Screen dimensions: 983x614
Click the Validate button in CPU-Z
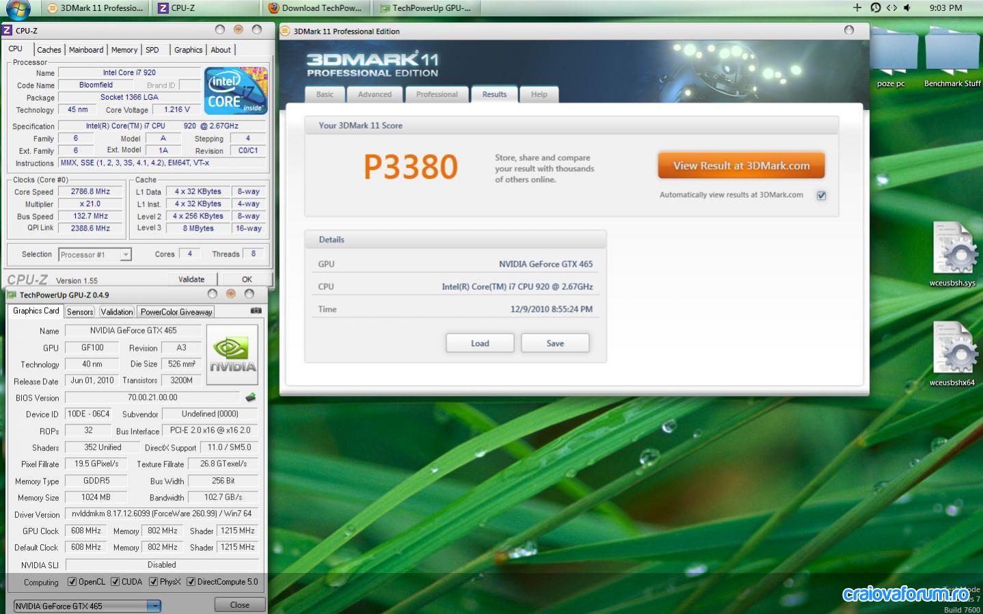192,279
